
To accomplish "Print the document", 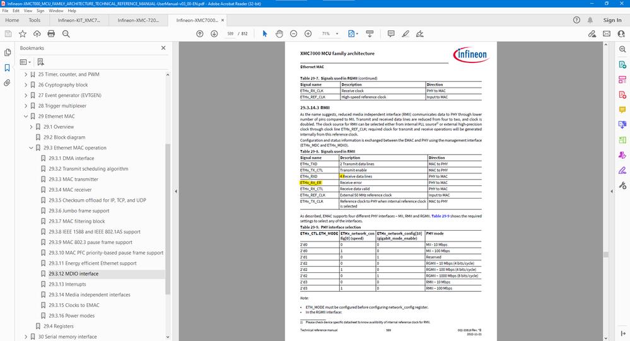I will [51, 34].
